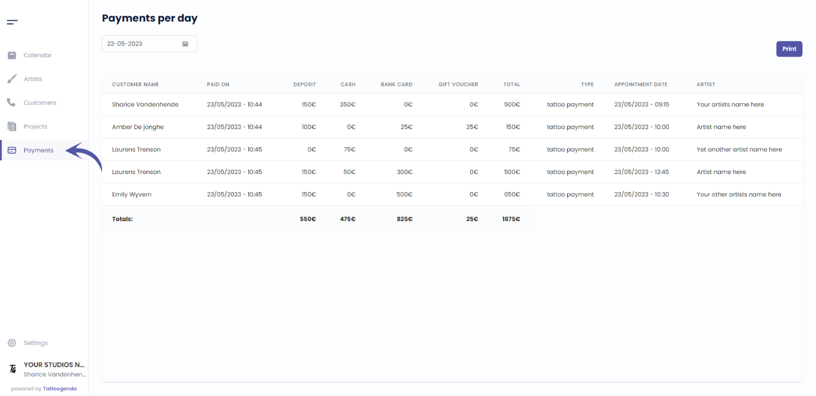This screenshot has height=396, width=816.
Task: Select customer Sharice Vandenhende in the table
Action: click(x=145, y=104)
